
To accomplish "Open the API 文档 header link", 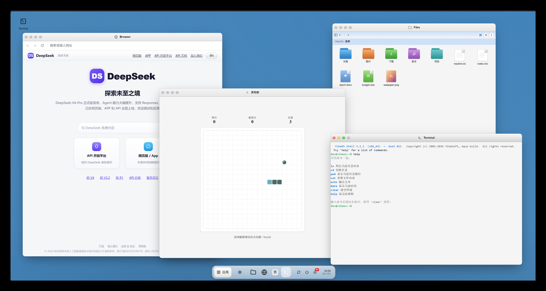I will click(x=181, y=56).
